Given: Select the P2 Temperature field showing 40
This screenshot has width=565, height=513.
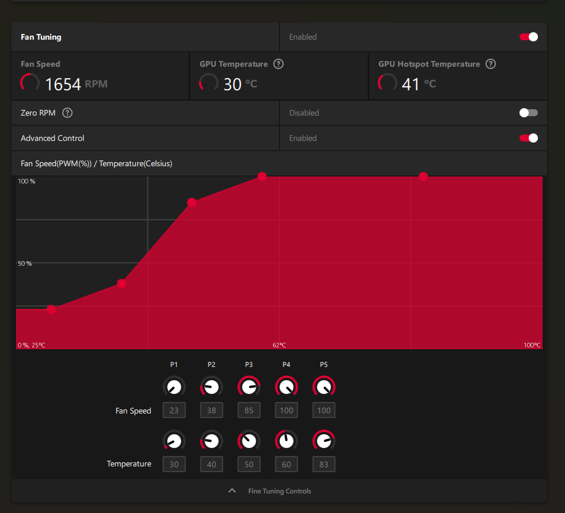Looking at the screenshot, I should [211, 464].
